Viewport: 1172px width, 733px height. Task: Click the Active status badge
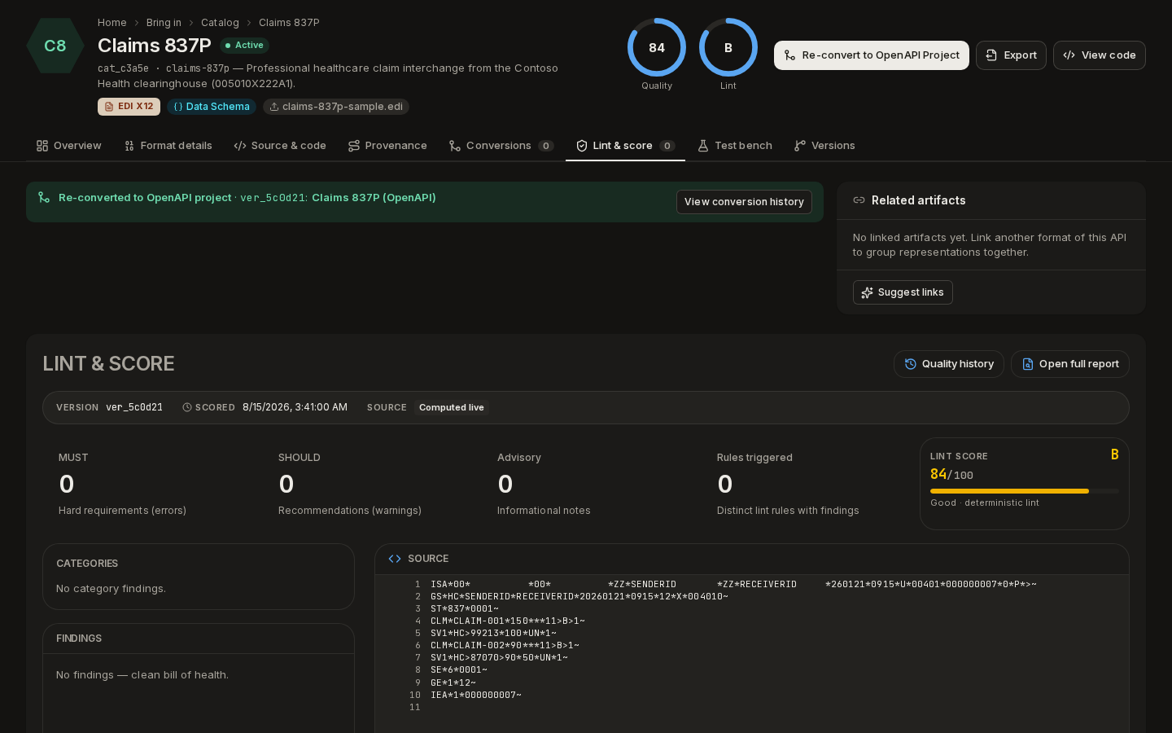[244, 46]
